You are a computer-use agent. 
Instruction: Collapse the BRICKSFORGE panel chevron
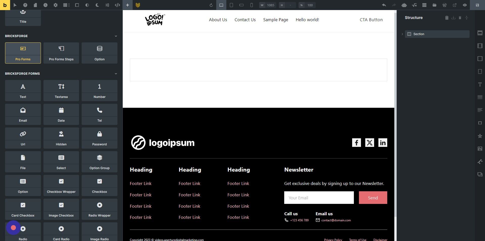116,36
